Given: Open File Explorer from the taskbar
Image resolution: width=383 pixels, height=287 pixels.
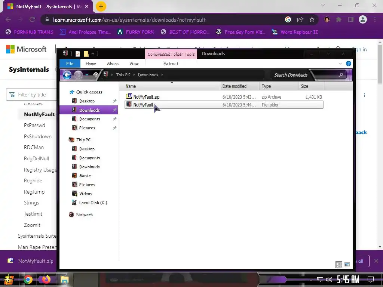Looking at the screenshot, I should [x=64, y=280].
